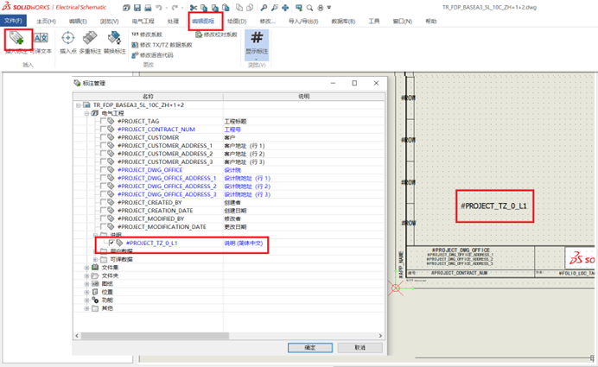Uncheck the #PROJECT_TZ_0_L1 checkbox
Image resolution: width=598 pixels, height=367 pixels.
(111, 243)
